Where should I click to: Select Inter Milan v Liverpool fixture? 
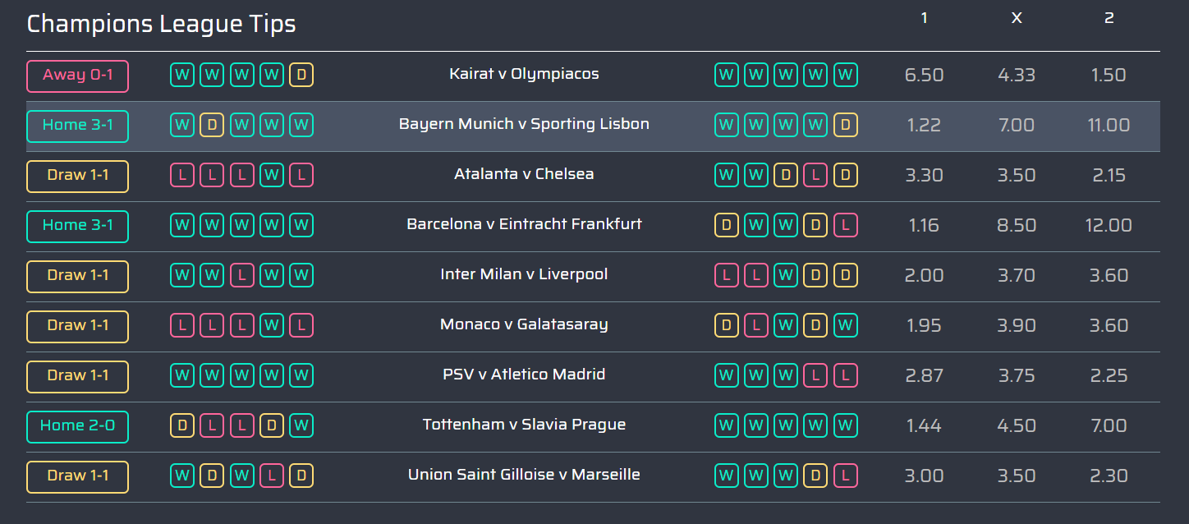pos(524,274)
